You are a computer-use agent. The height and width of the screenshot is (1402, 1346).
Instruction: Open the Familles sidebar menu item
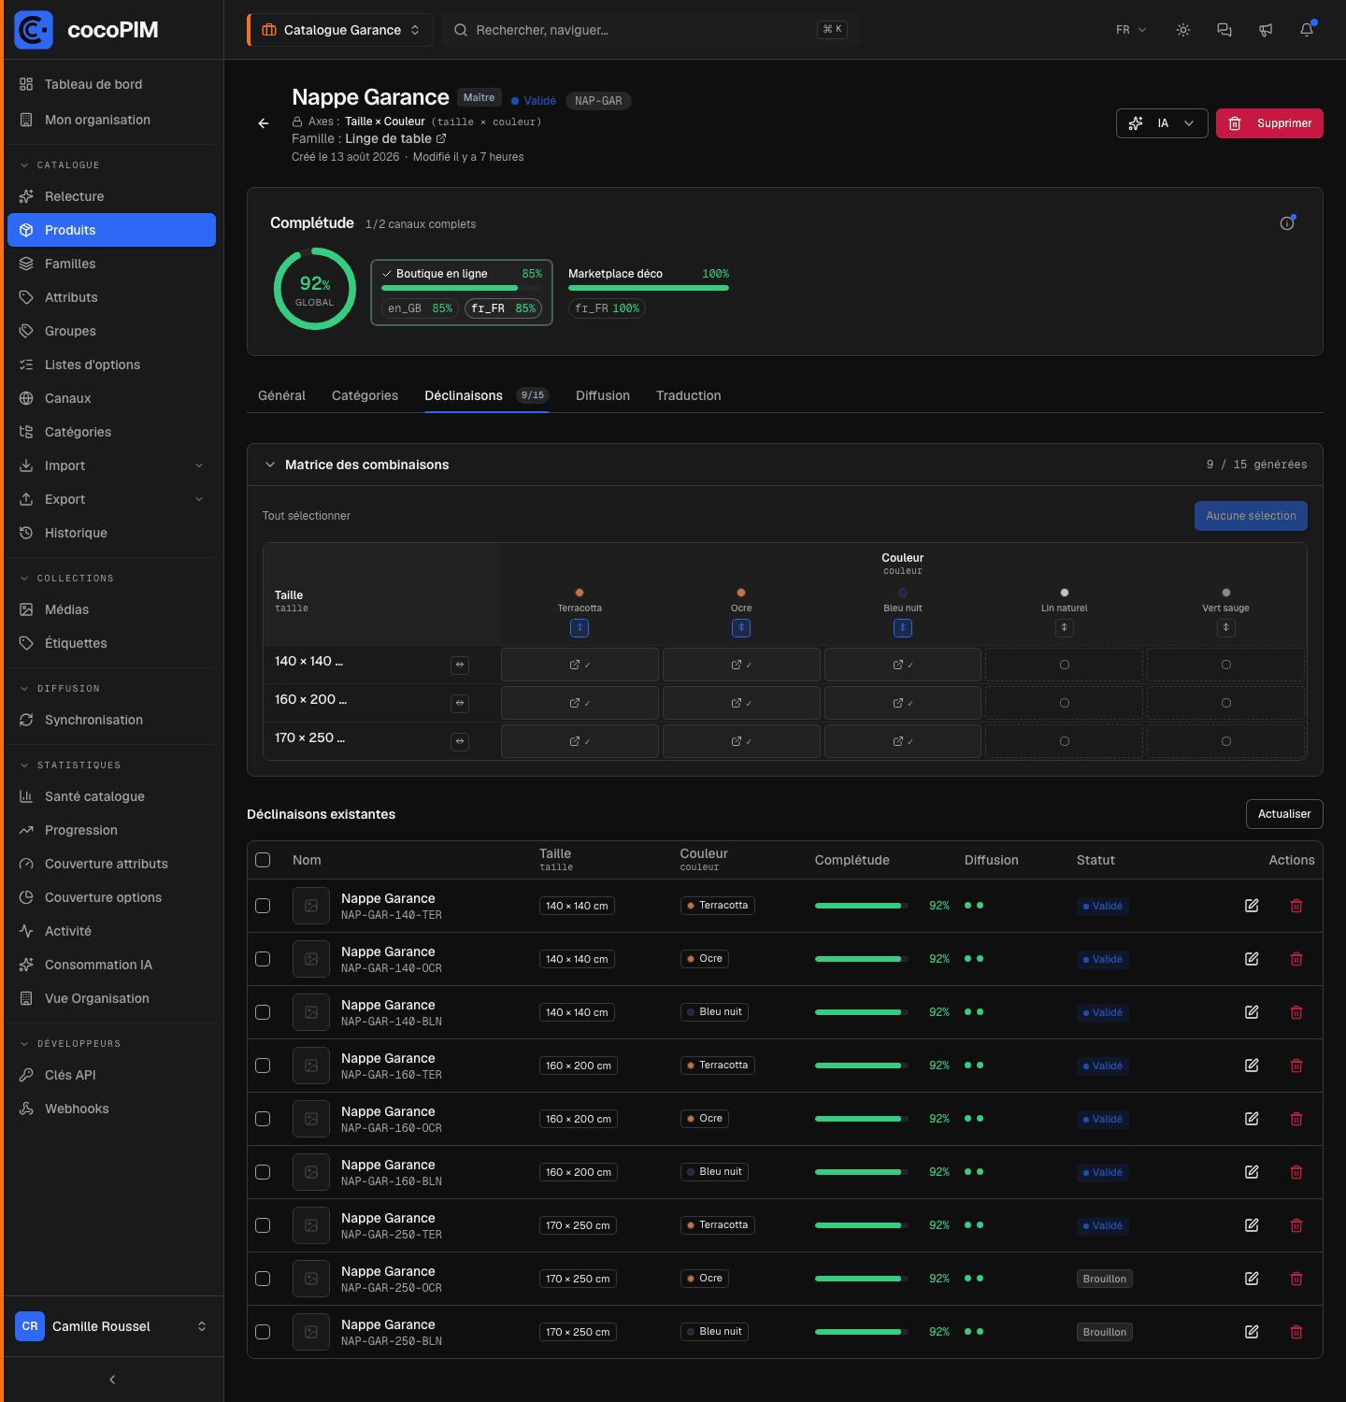(x=111, y=264)
